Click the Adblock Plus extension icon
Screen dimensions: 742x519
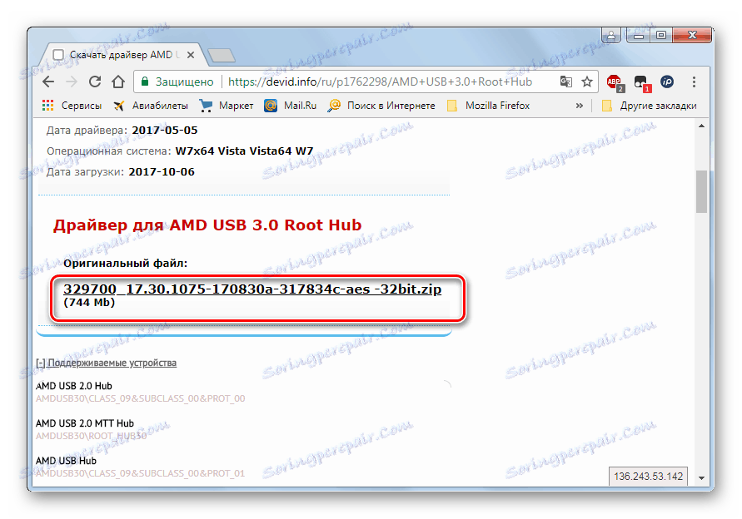[x=614, y=82]
